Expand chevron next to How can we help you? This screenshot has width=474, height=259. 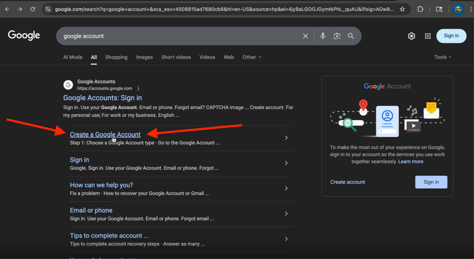click(286, 188)
